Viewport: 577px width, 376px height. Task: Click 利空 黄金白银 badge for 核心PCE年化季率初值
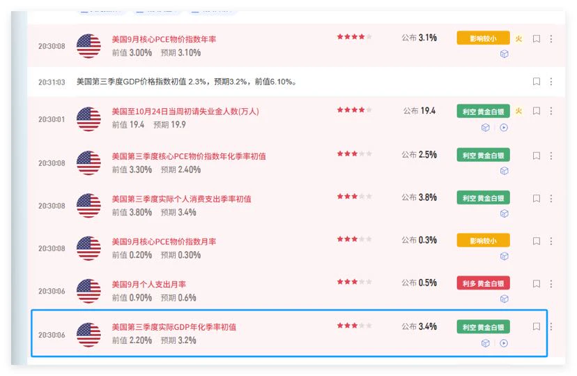tap(483, 155)
